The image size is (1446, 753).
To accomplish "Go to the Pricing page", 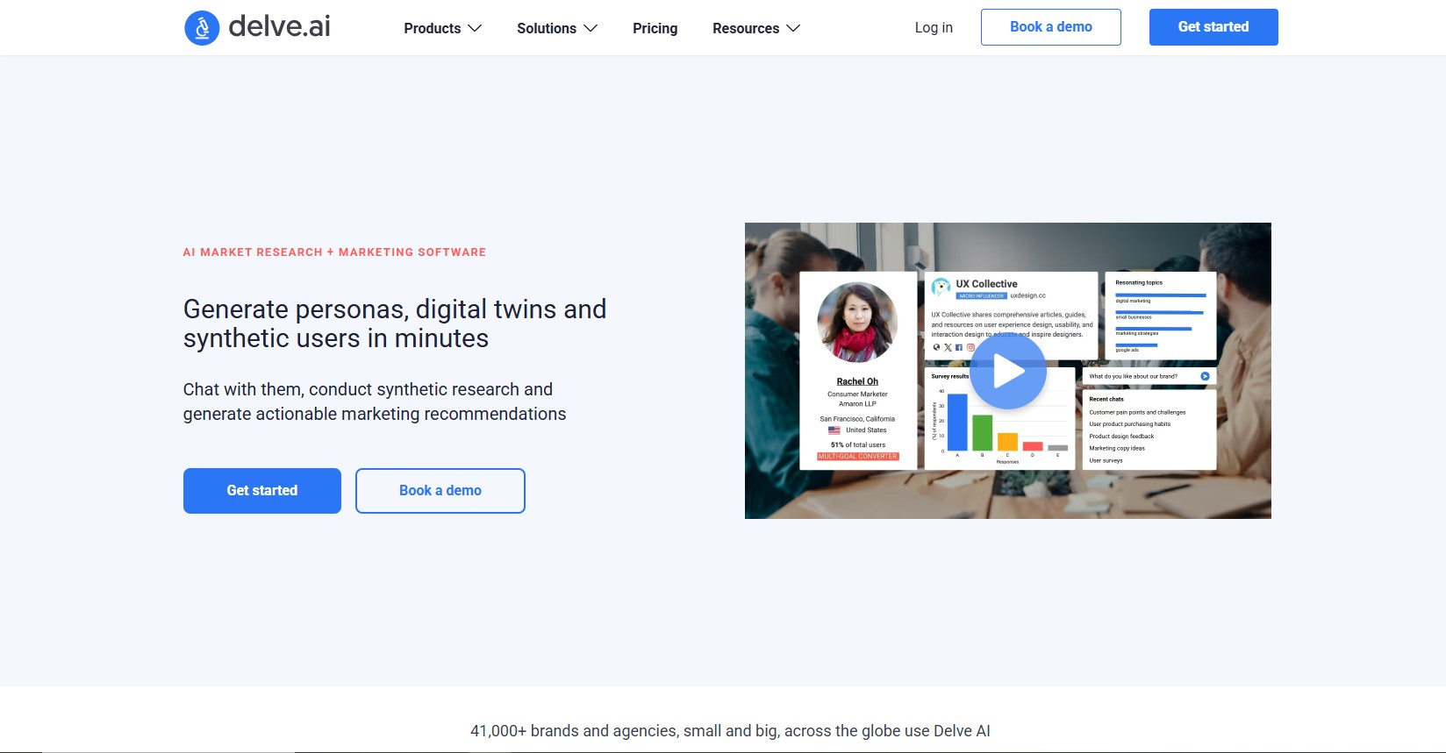I will coord(655,28).
